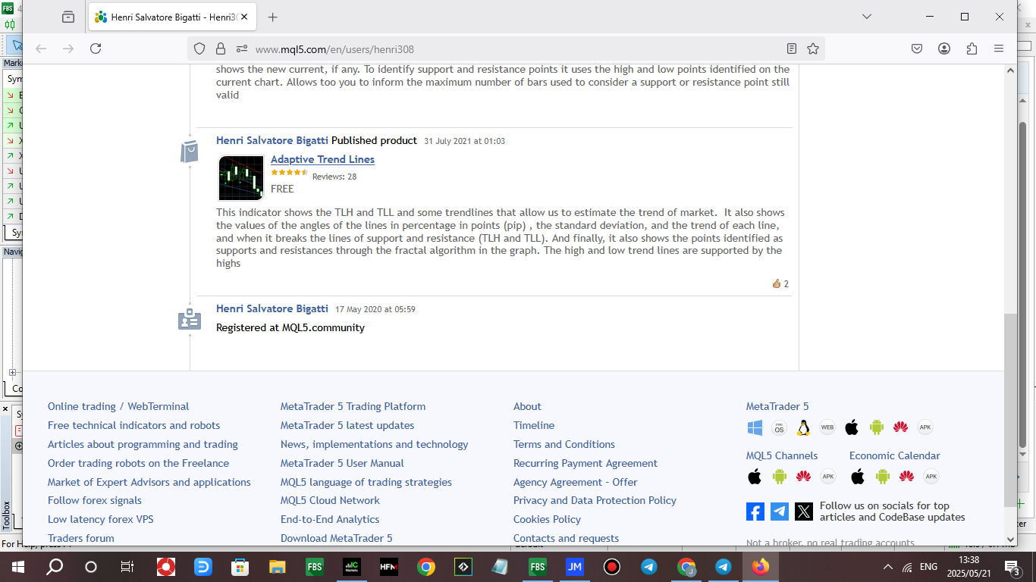Open Microsoft Store from the taskbar
This screenshot has height=582, width=1036.
pos(240,567)
